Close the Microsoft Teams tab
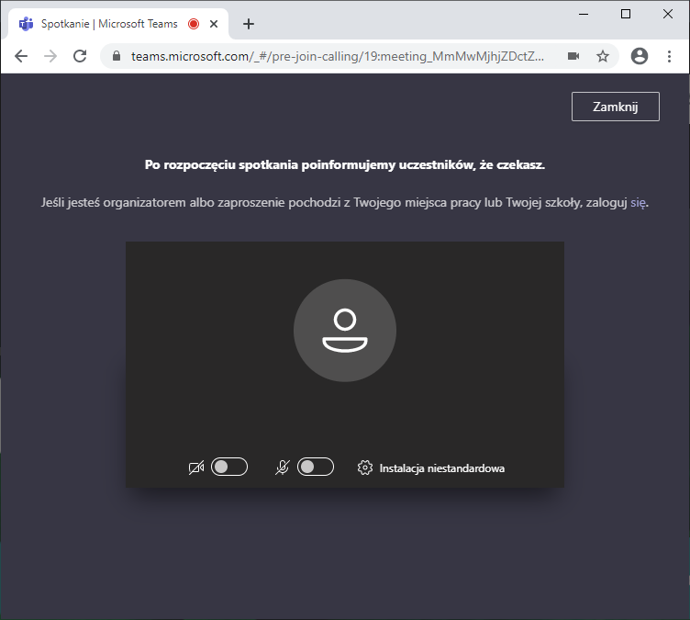This screenshot has width=690, height=620. click(214, 24)
